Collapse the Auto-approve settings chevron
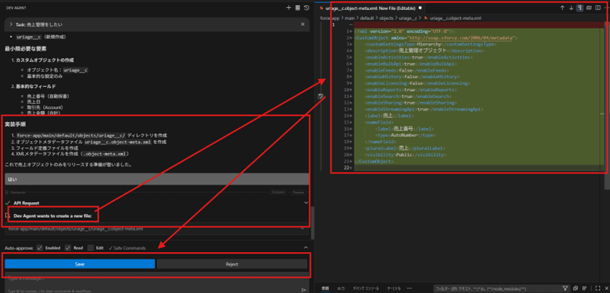Image resolution: width=610 pixels, height=293 pixels. pos(306,248)
